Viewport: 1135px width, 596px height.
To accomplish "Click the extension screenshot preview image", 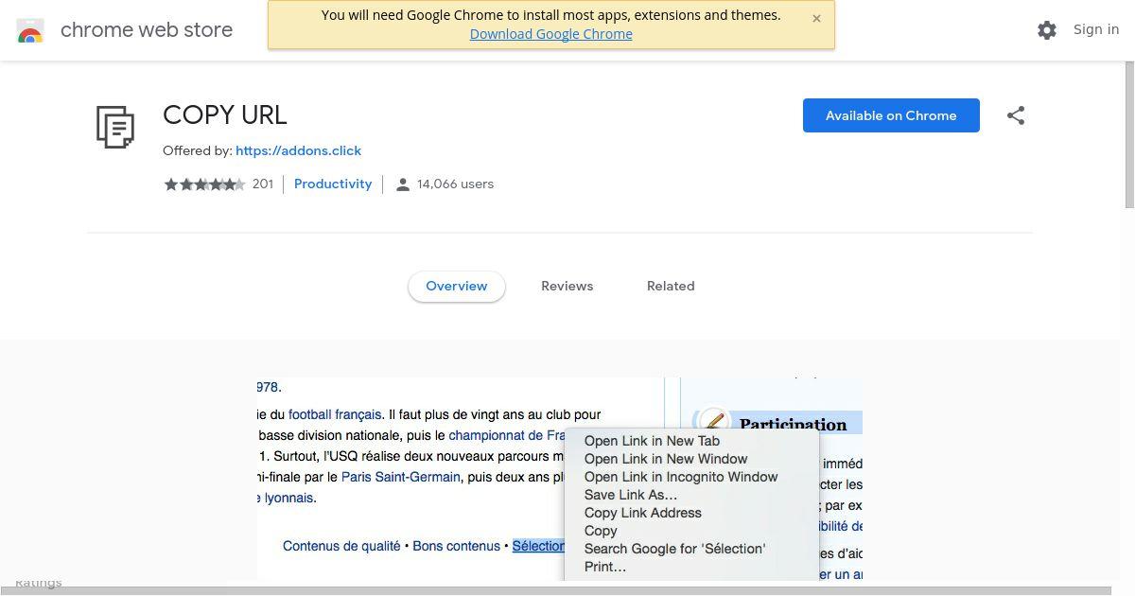I will tap(560, 479).
